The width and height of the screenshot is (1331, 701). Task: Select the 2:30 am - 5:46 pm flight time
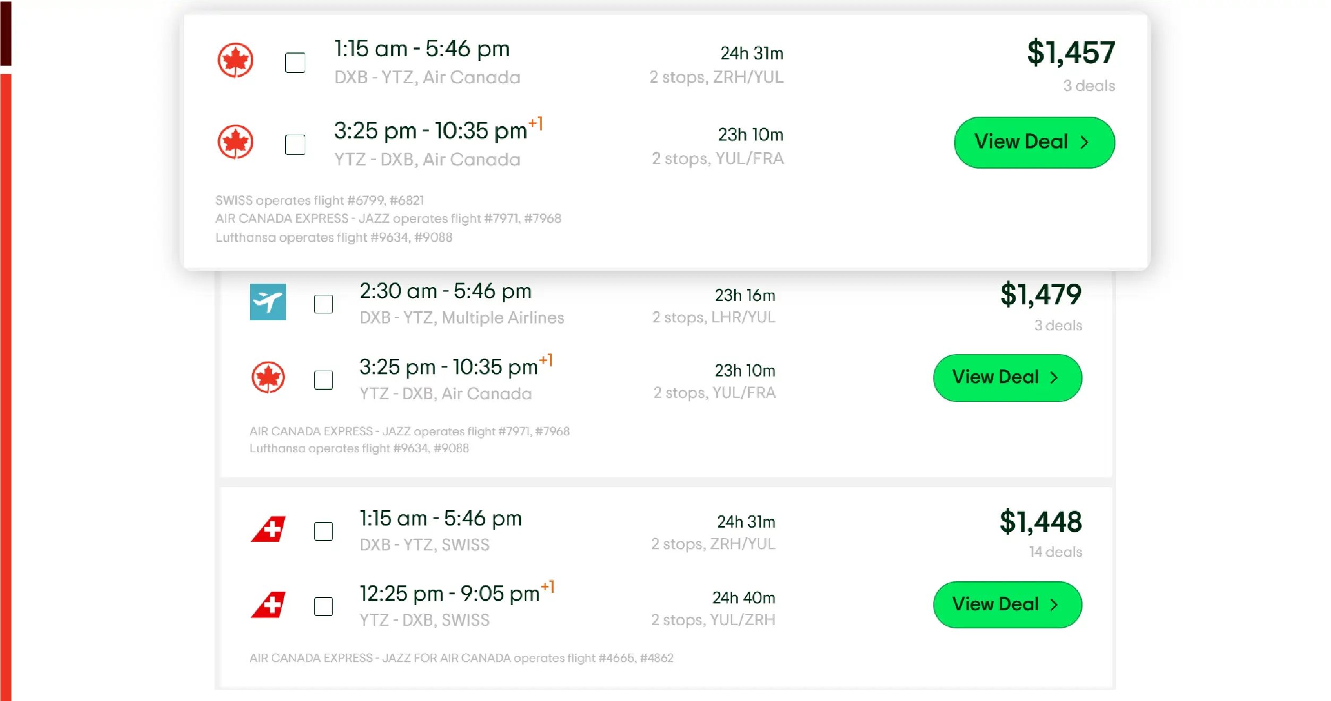pos(445,291)
